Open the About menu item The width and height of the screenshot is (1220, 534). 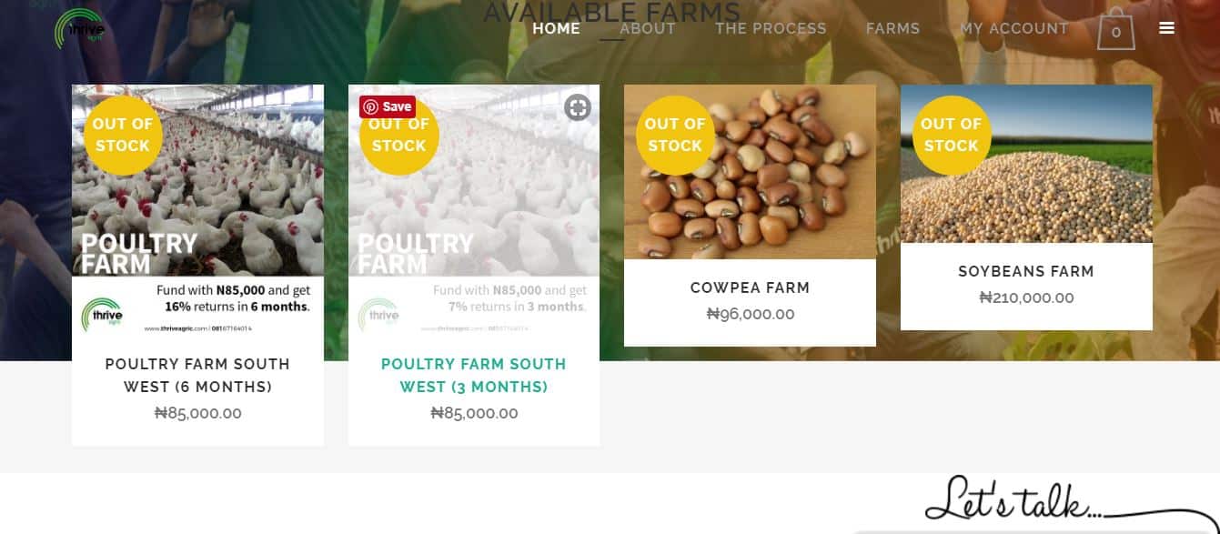coord(648,28)
